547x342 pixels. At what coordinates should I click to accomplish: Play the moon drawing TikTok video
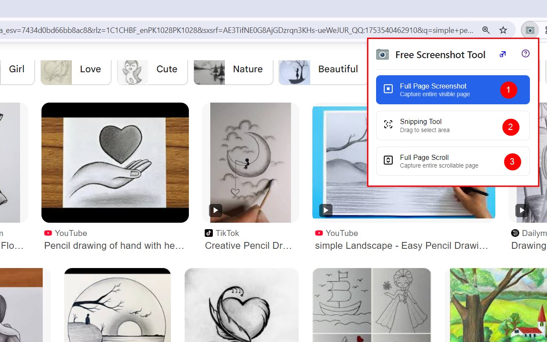tap(215, 210)
